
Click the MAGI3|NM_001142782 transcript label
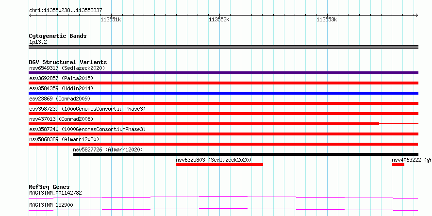pos(55,193)
